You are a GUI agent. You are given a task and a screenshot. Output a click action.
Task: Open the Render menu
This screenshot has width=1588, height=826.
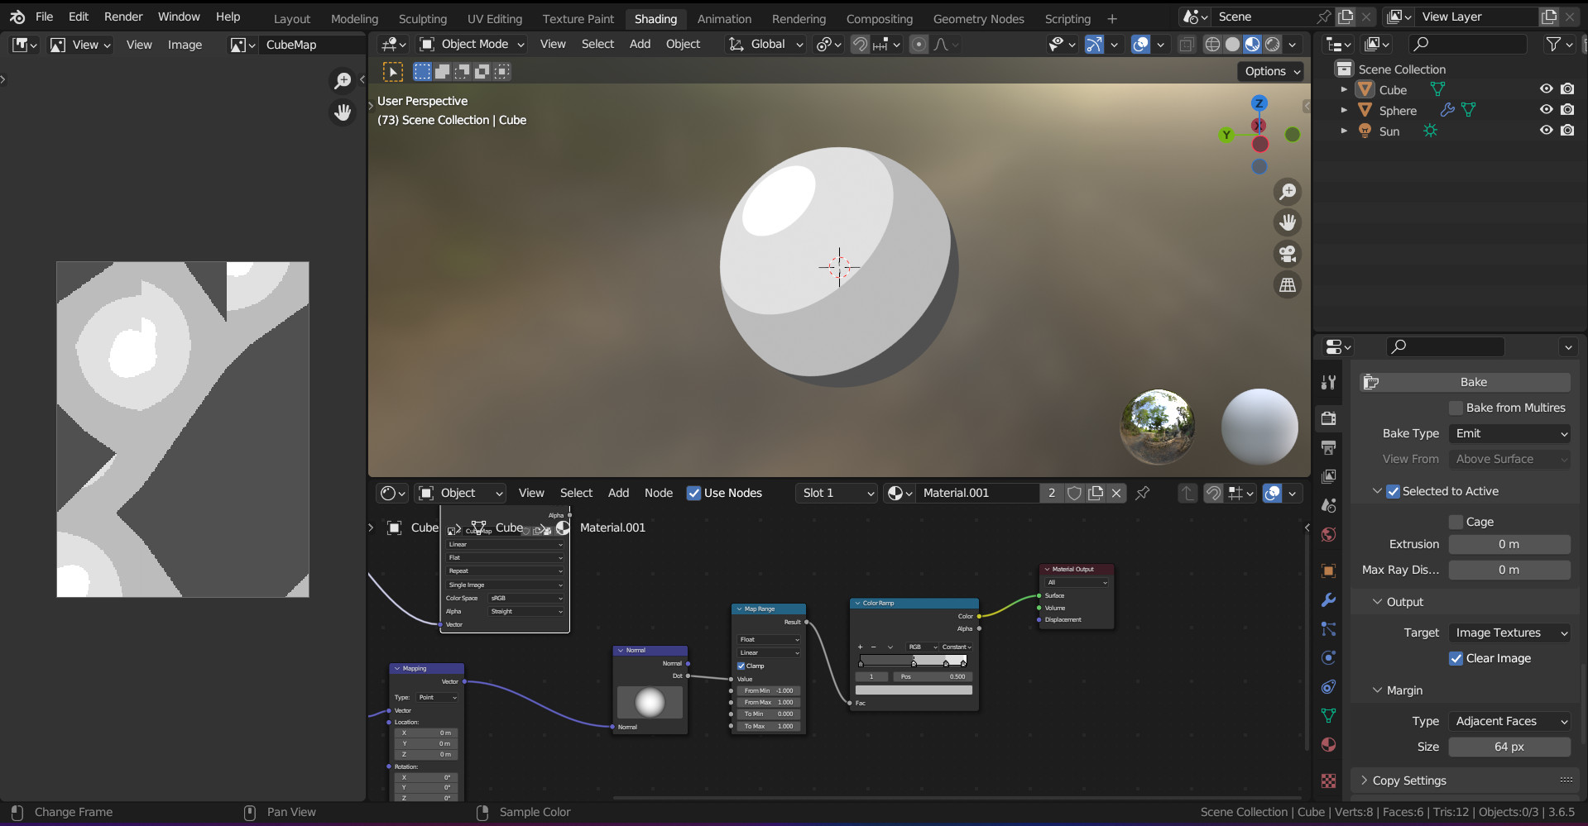coord(123,17)
